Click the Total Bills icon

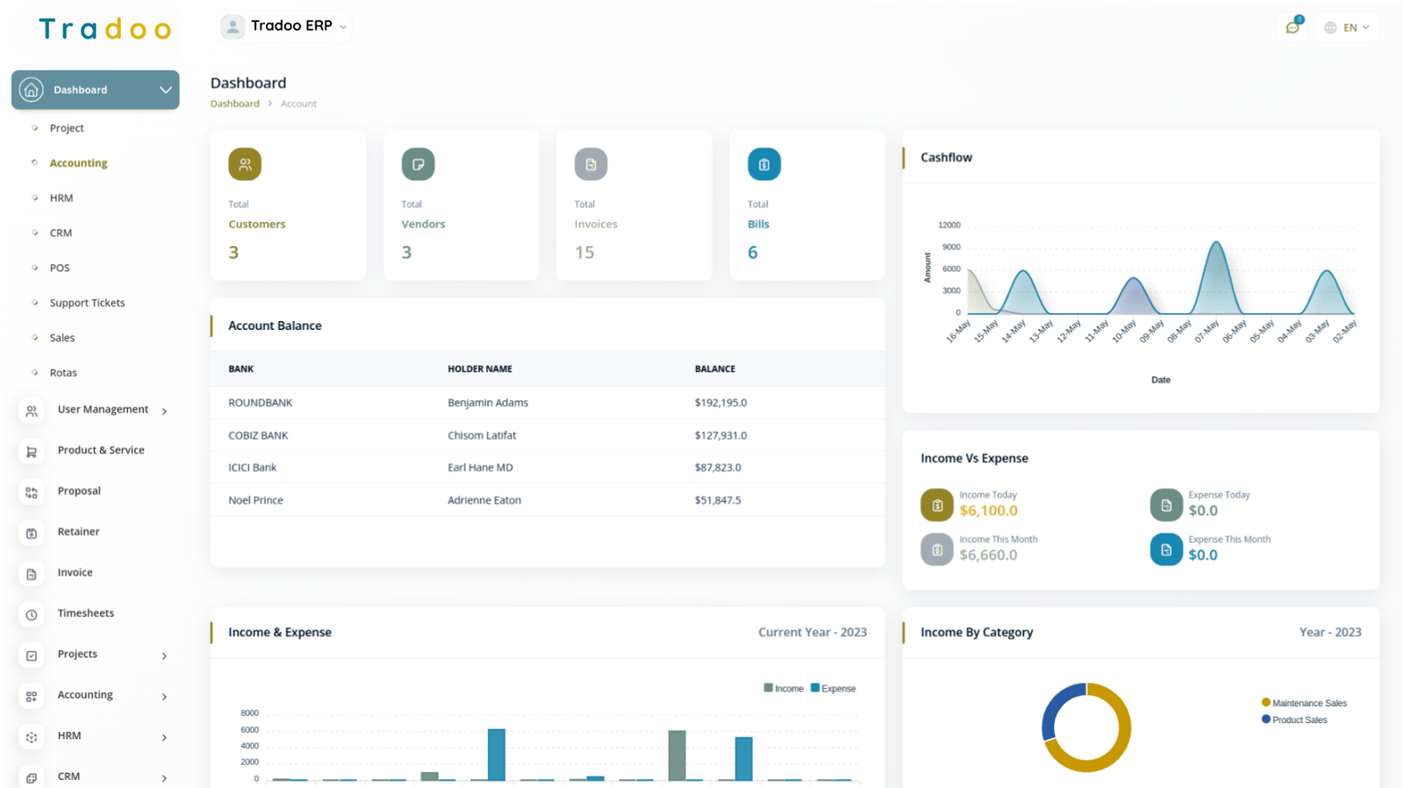point(763,164)
